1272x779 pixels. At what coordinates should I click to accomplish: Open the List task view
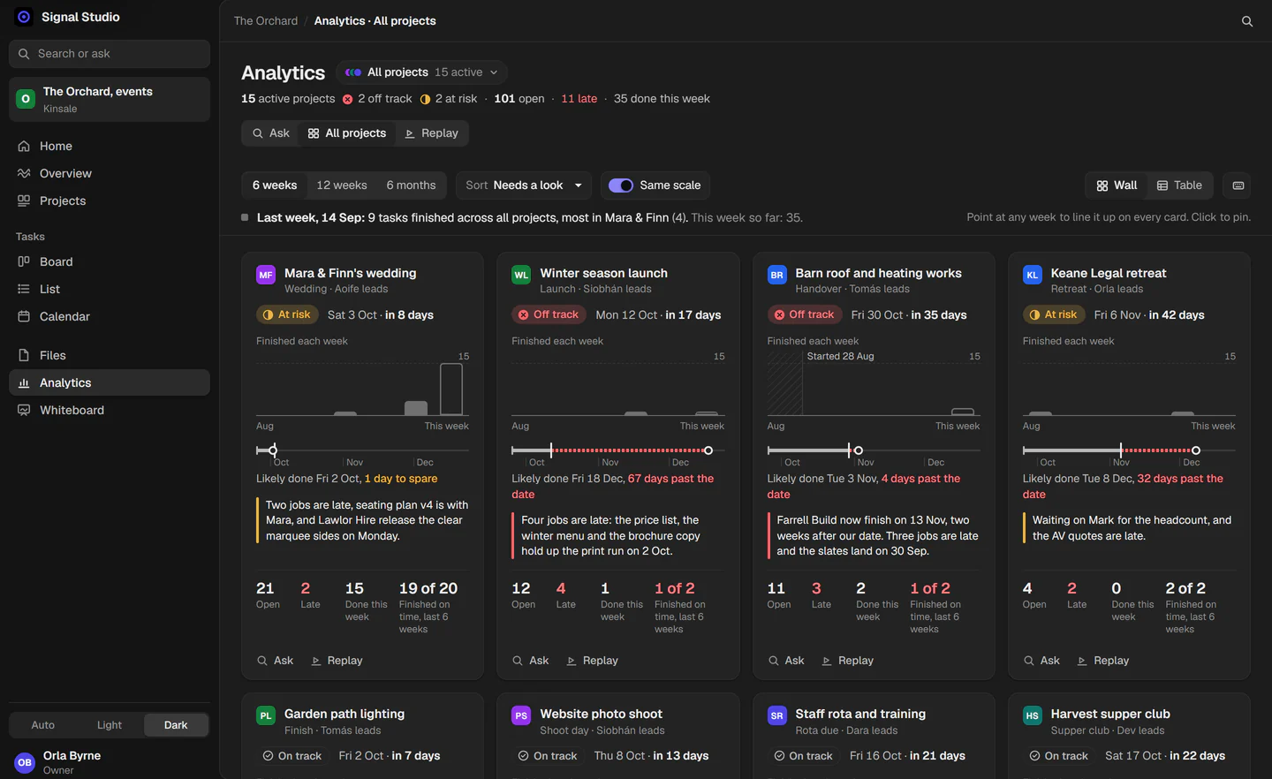(x=110, y=289)
